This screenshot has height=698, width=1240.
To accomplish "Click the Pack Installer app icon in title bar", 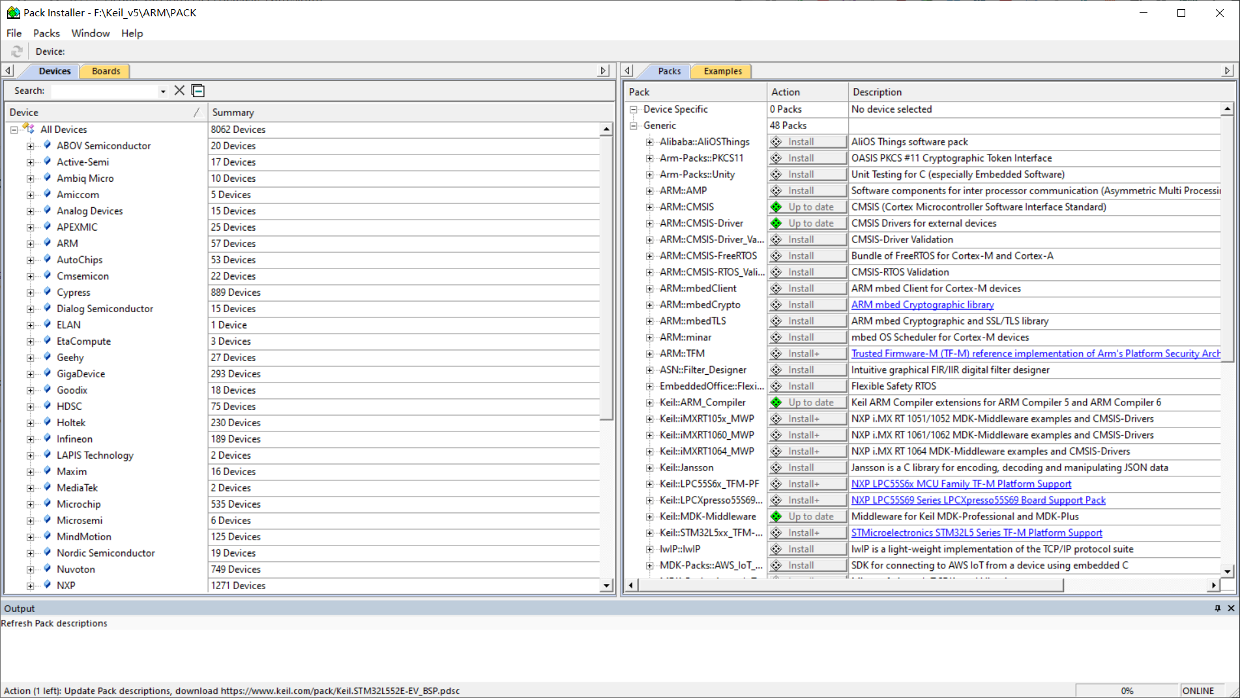I will 13,12.
